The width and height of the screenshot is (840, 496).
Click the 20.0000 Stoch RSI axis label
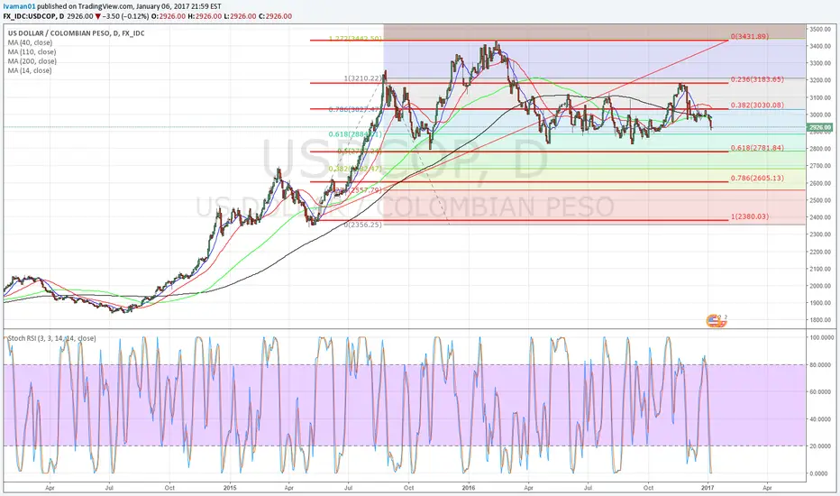(821, 446)
